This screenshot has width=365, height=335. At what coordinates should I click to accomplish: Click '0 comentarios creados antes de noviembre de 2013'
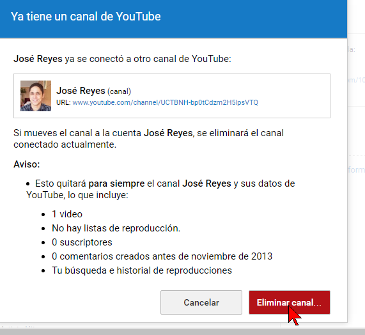(162, 256)
